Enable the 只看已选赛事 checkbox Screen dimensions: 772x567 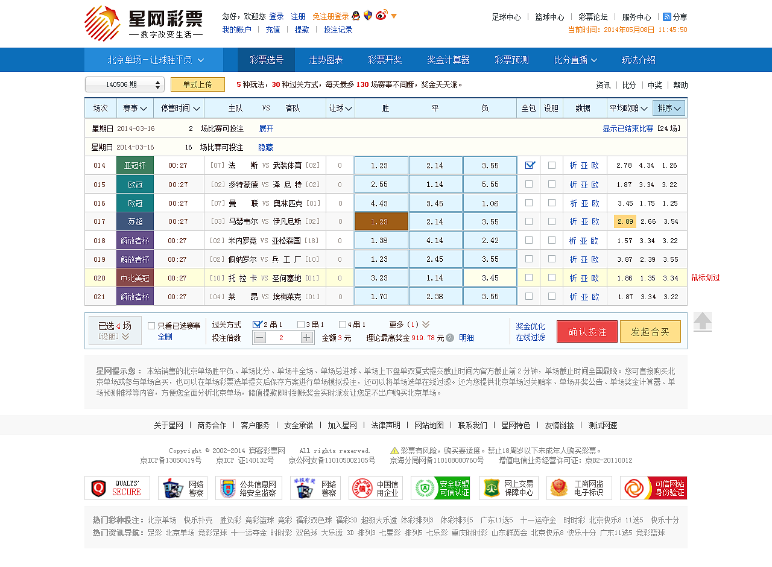(150, 326)
